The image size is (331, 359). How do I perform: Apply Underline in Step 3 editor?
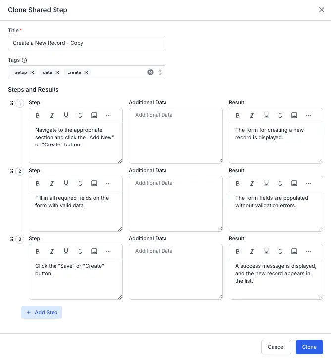click(x=66, y=251)
